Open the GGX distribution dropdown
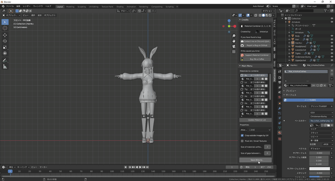The width and height of the screenshot is (335, 181). pyautogui.click(x=322, y=112)
